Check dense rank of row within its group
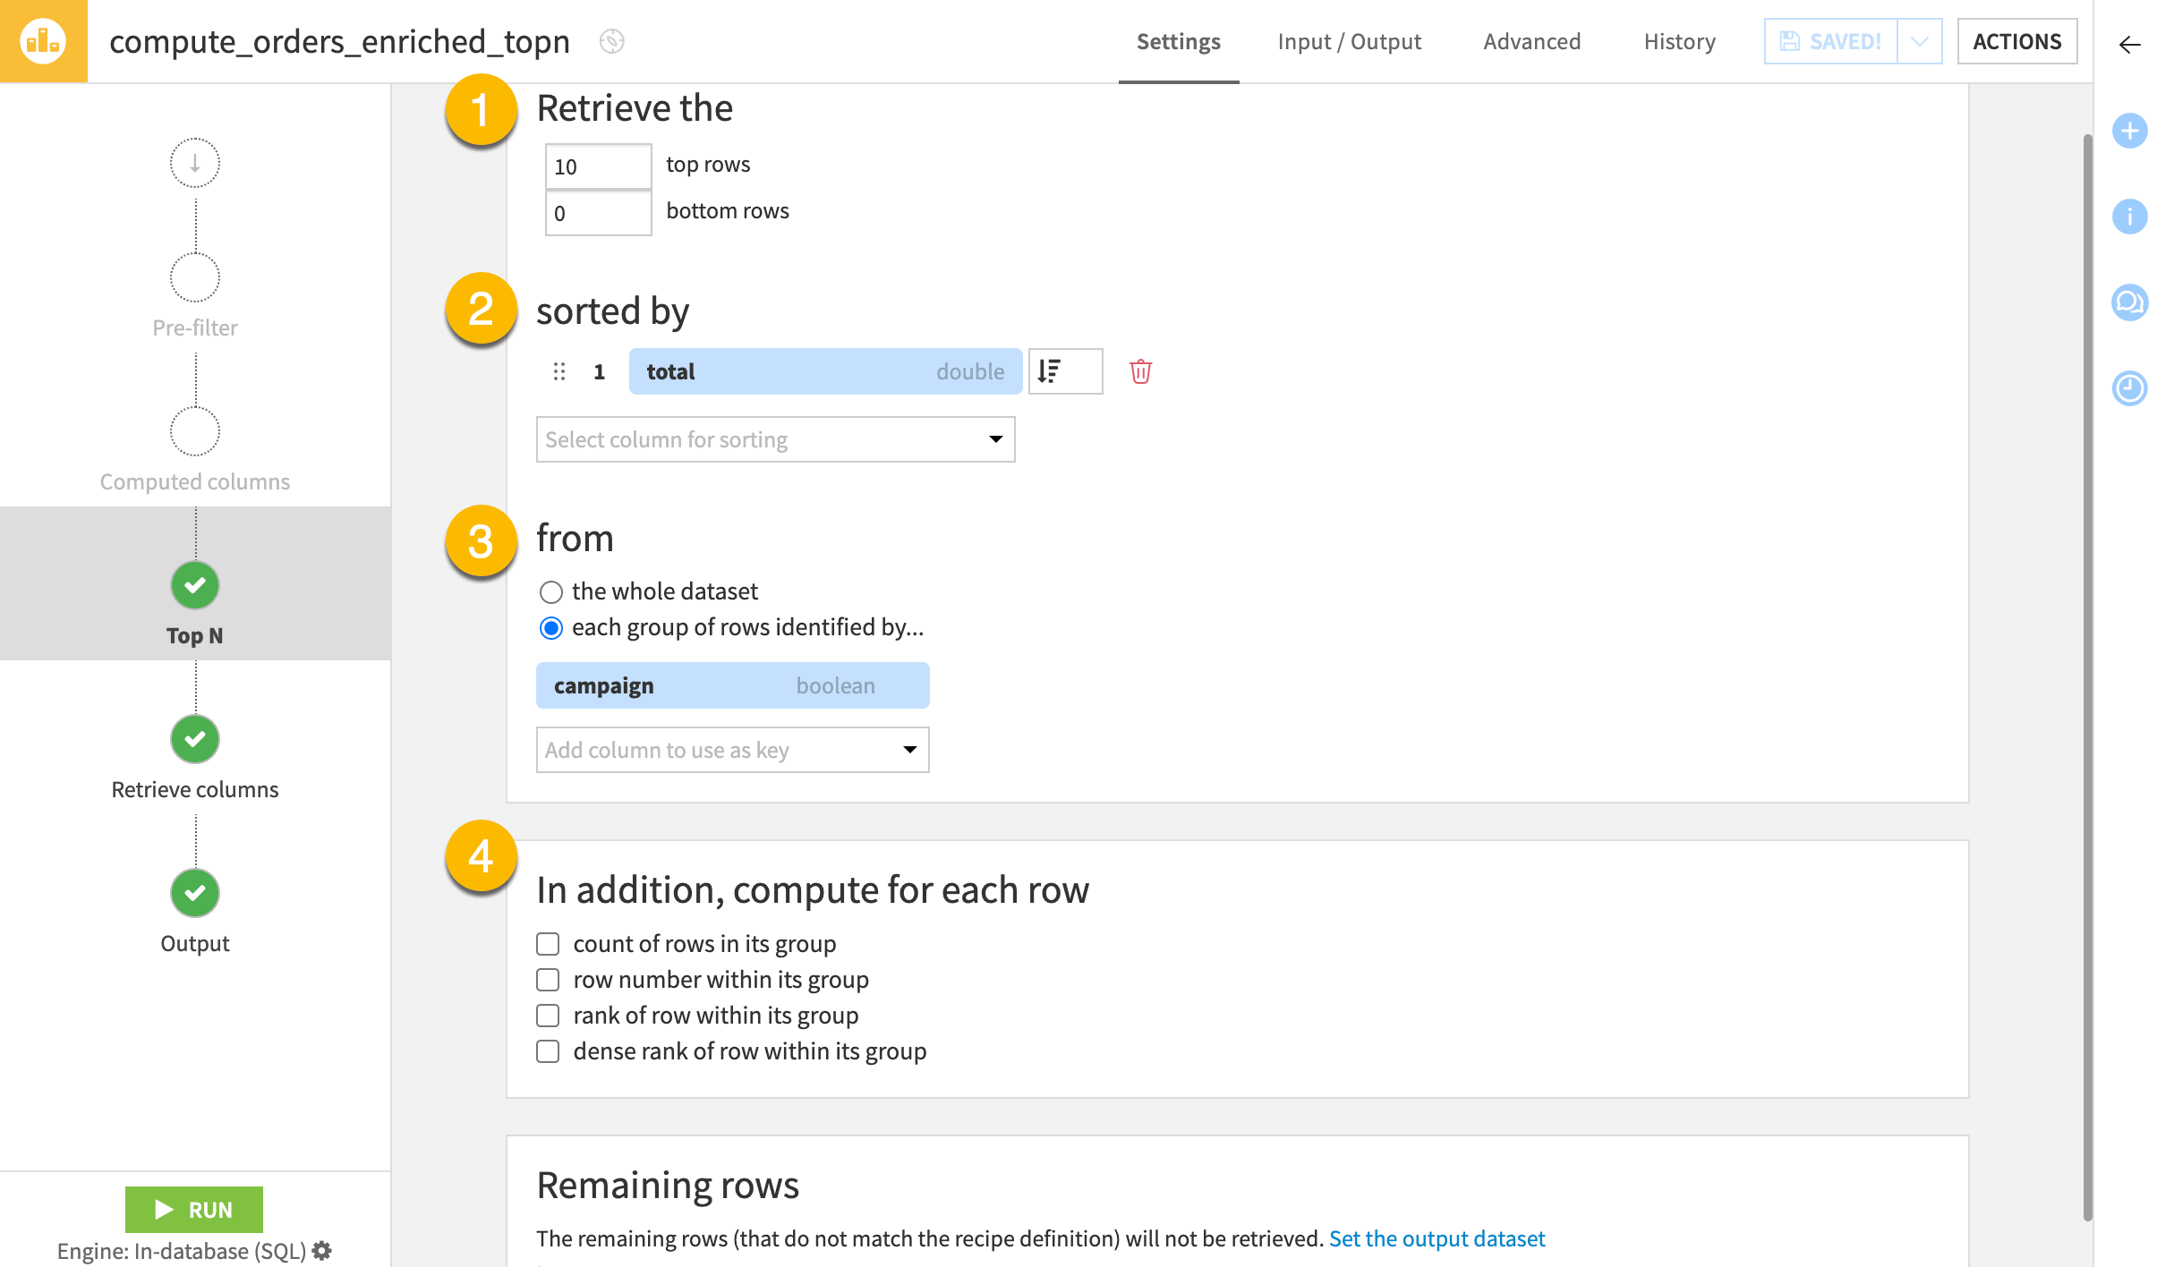The width and height of the screenshot is (2157, 1267). coord(548,1051)
